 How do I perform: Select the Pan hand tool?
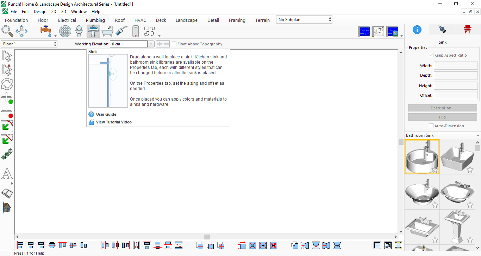coord(21,31)
